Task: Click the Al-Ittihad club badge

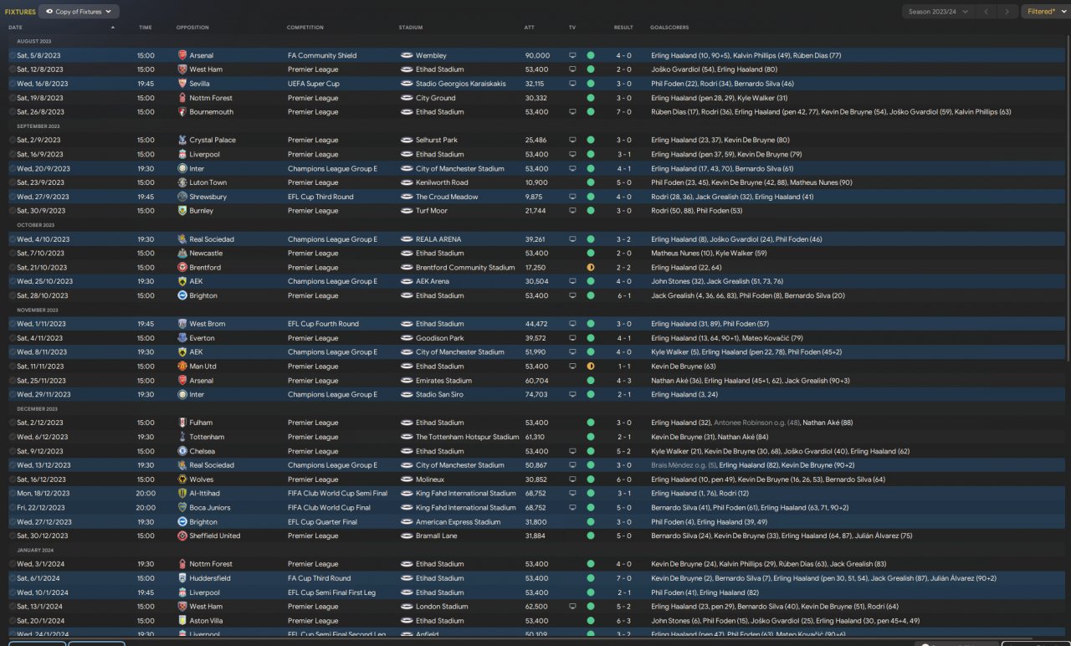Action: pyautogui.click(x=182, y=494)
